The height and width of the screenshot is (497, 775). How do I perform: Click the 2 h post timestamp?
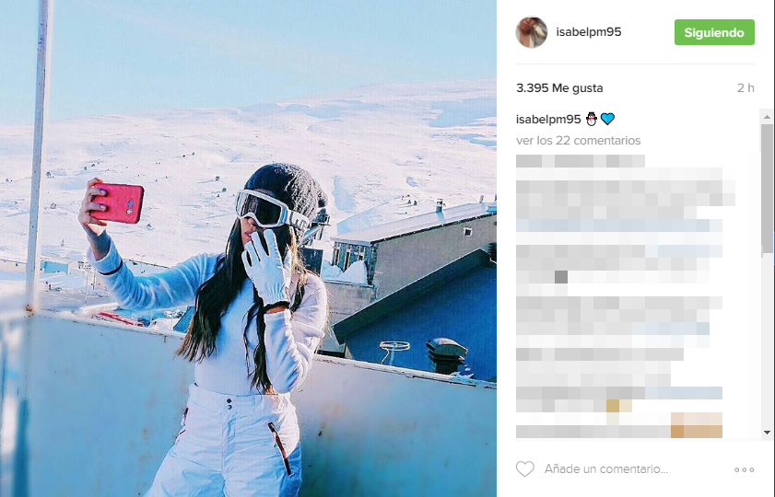tap(746, 88)
